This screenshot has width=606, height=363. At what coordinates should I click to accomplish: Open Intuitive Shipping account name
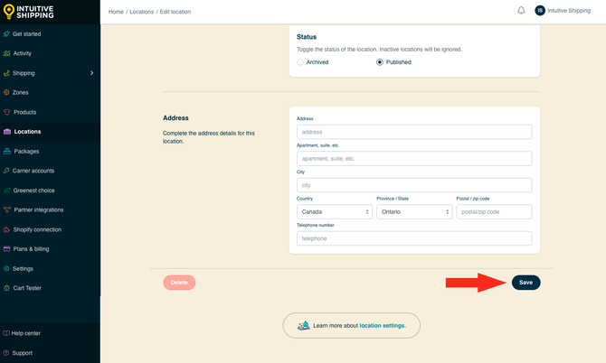pos(569,11)
